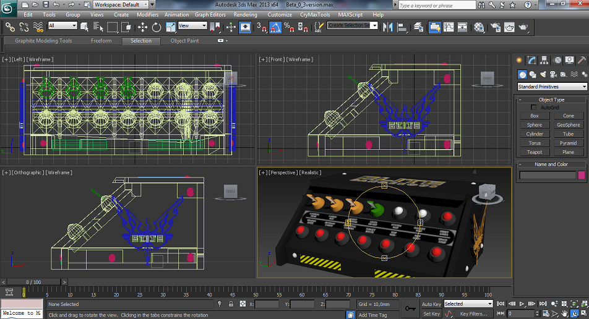589x319 pixels.
Task: Select the Lights category icon
Action: coord(544,74)
